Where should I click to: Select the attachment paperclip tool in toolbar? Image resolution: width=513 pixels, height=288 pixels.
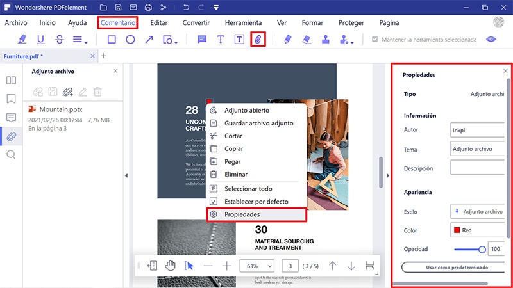pos(258,40)
